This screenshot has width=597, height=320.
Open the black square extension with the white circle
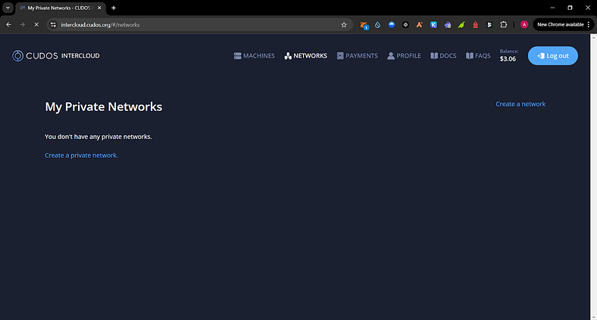[406, 25]
